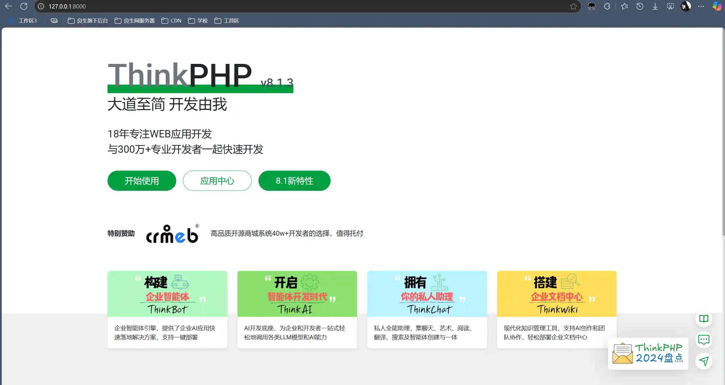View the 8.1新特性 features
The height and width of the screenshot is (385, 725).
coord(294,181)
